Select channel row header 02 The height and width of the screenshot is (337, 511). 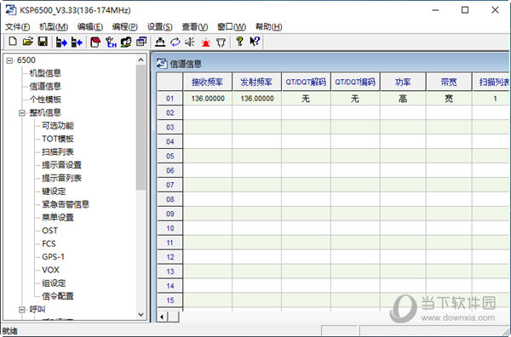(170, 112)
